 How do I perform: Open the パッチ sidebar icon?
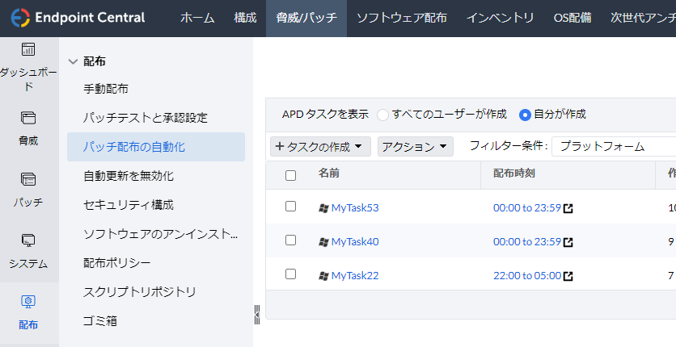click(28, 180)
